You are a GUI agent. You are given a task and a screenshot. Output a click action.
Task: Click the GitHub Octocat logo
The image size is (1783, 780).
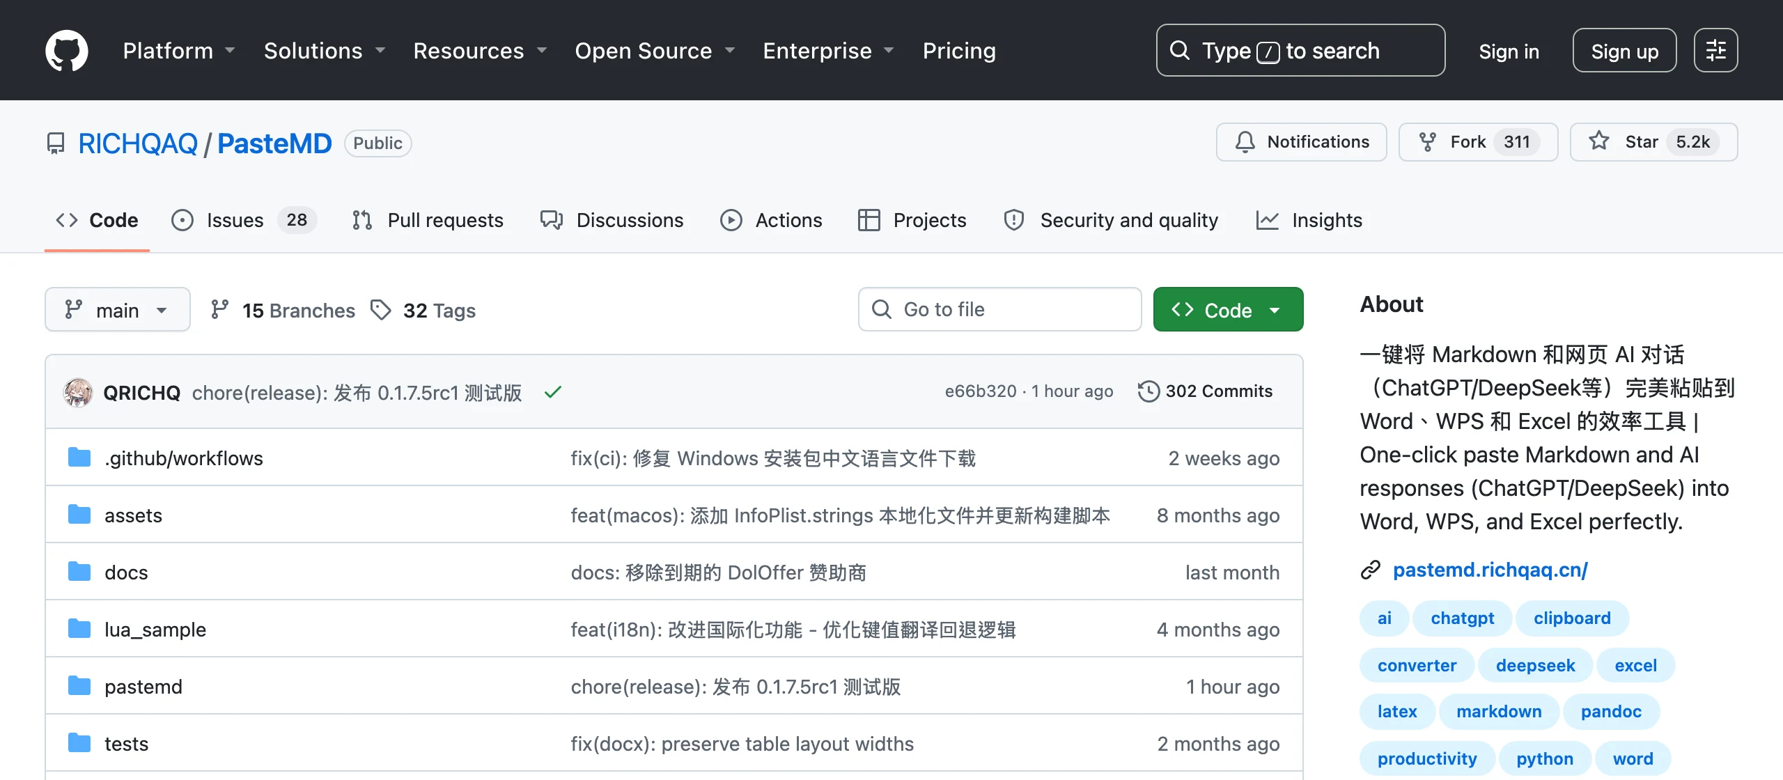[67, 50]
